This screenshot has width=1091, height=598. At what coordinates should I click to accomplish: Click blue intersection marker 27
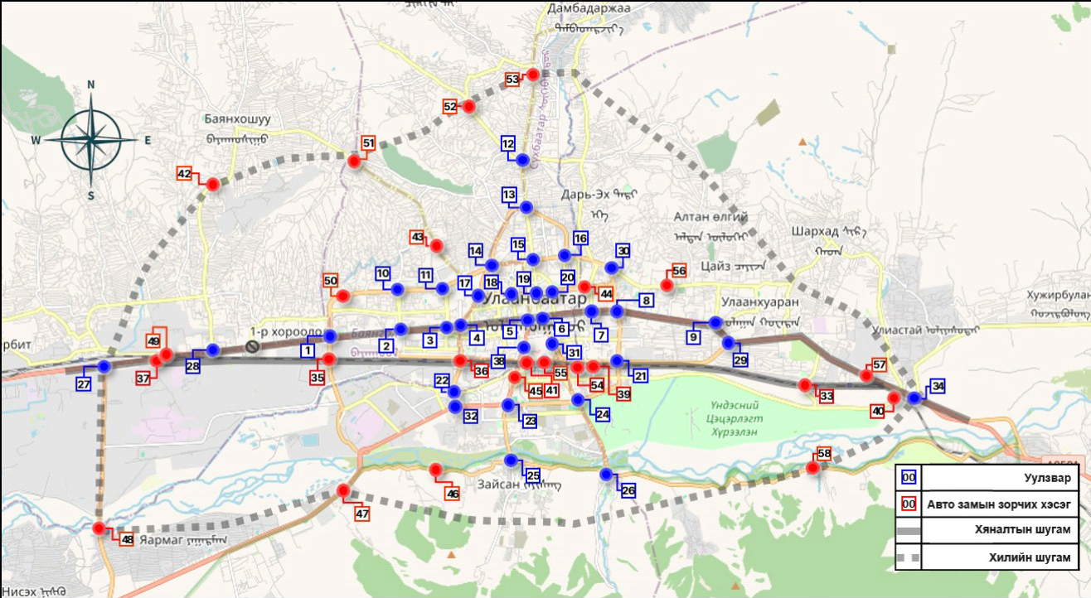(104, 366)
